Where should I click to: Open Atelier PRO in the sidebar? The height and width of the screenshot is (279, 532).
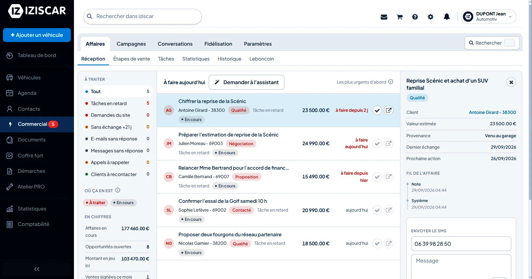tap(37, 187)
